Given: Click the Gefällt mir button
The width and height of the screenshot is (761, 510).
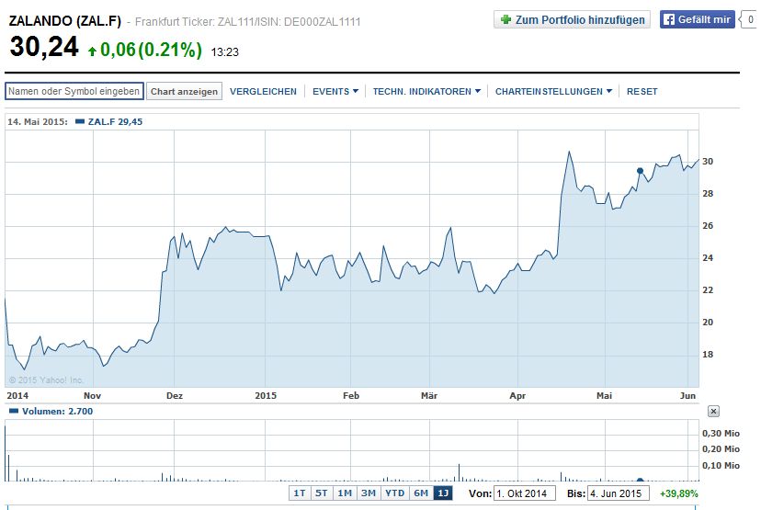Looking at the screenshot, I should [x=697, y=19].
